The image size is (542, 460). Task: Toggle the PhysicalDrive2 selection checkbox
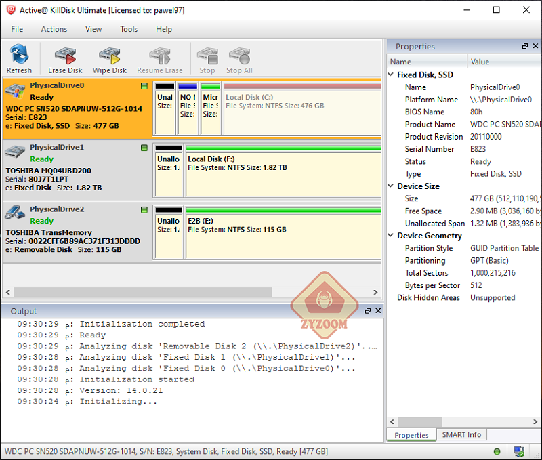[144, 210]
